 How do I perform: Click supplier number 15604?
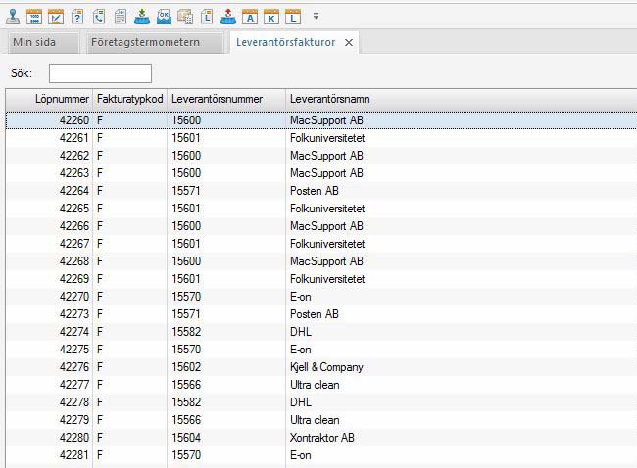click(x=186, y=438)
